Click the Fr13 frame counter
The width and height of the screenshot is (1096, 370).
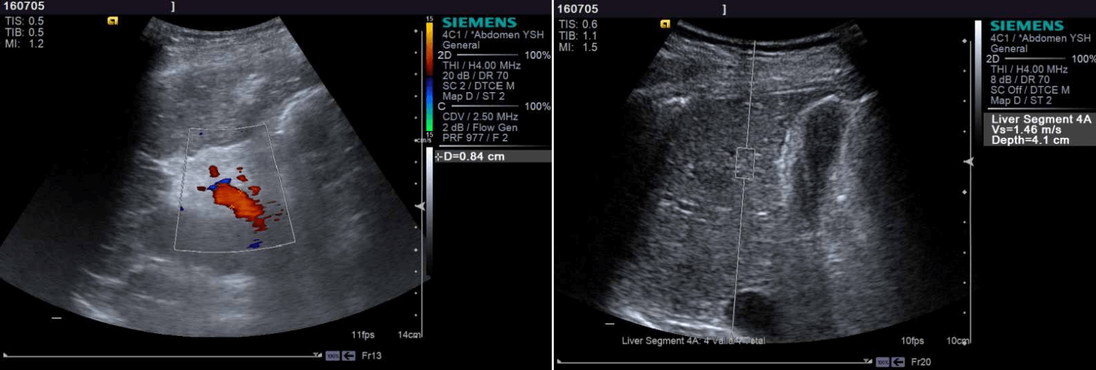pyautogui.click(x=372, y=355)
